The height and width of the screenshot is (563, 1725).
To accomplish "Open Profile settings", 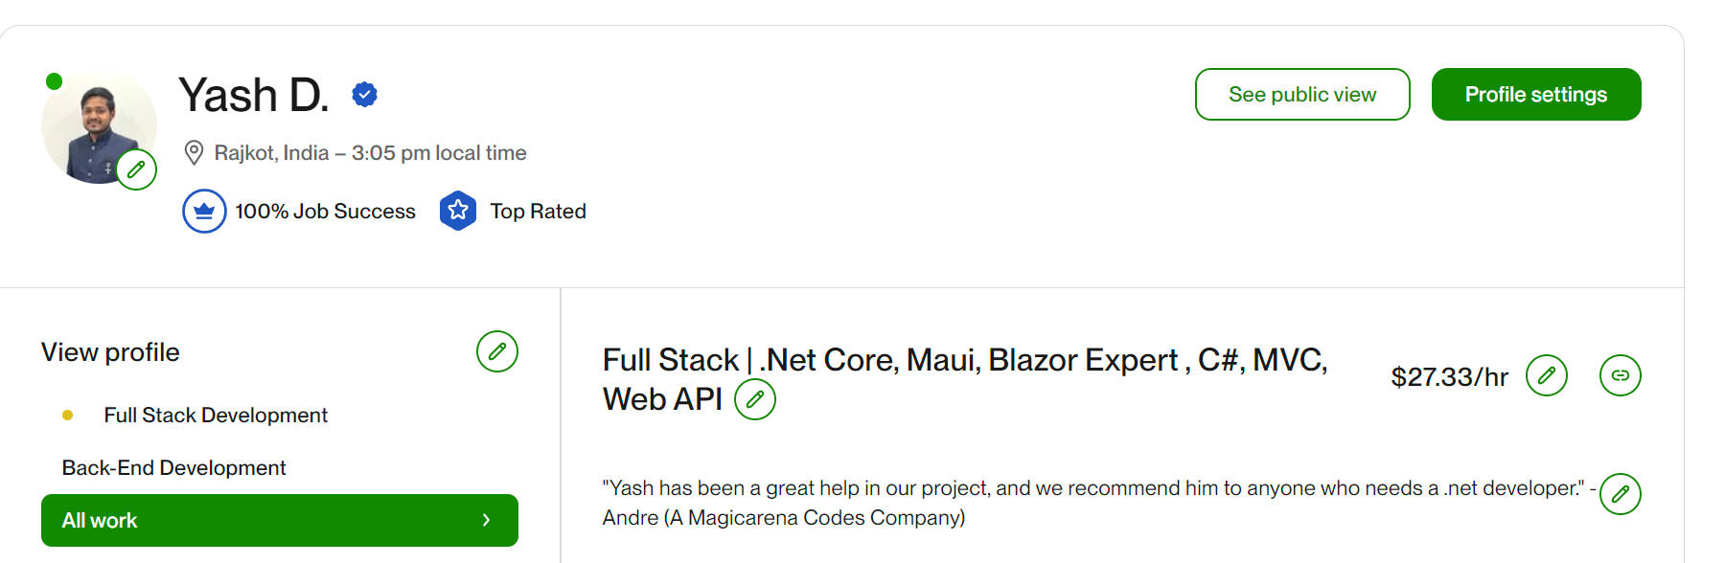I will [1535, 95].
